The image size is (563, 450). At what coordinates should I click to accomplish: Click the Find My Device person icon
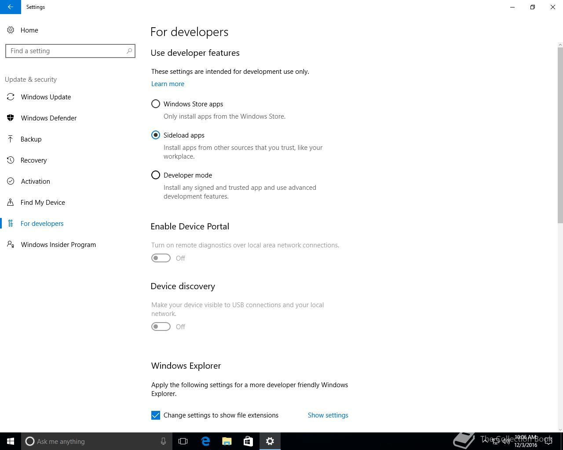tap(11, 202)
